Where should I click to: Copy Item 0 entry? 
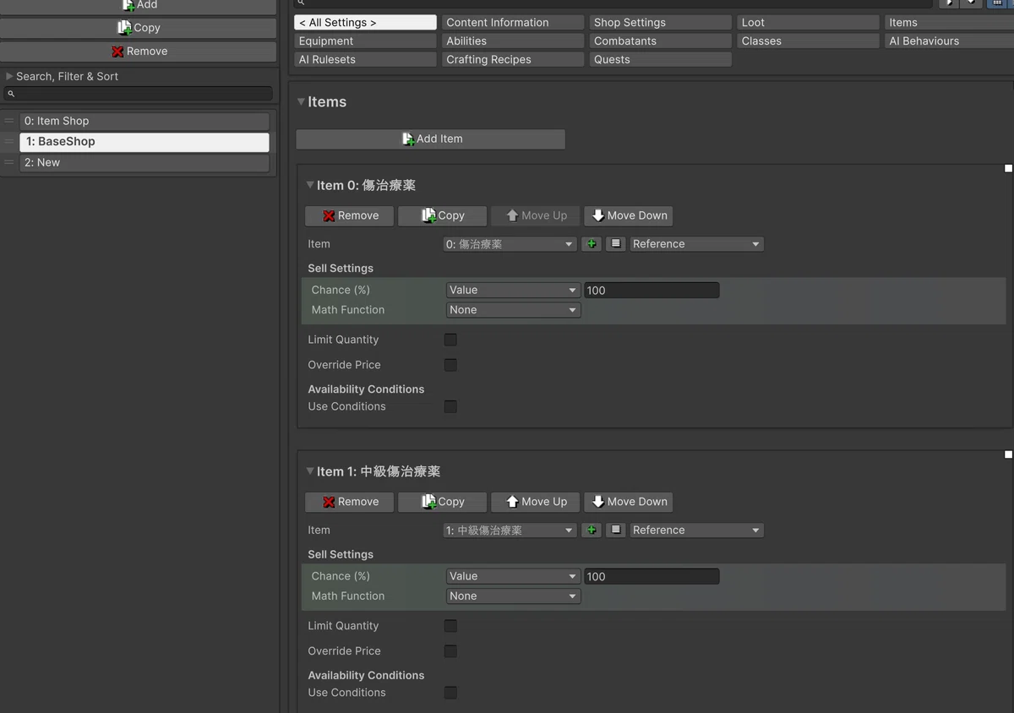[443, 215]
